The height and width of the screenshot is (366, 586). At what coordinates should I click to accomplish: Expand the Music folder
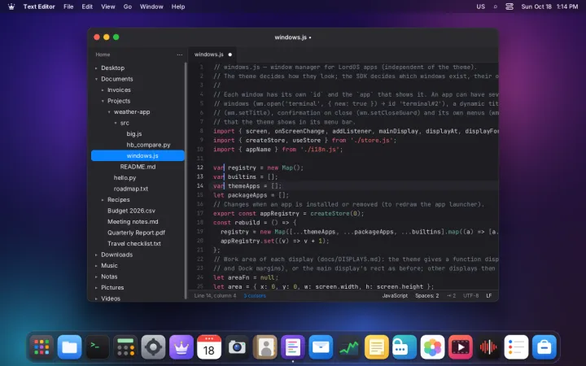(x=96, y=265)
